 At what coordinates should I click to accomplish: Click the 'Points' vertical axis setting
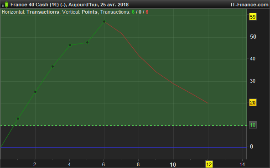point(89,12)
